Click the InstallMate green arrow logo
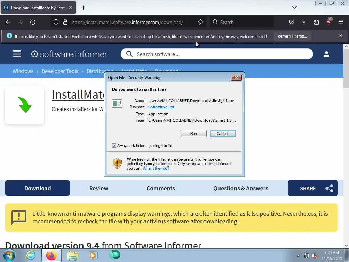349x262 pixels. click(25, 105)
